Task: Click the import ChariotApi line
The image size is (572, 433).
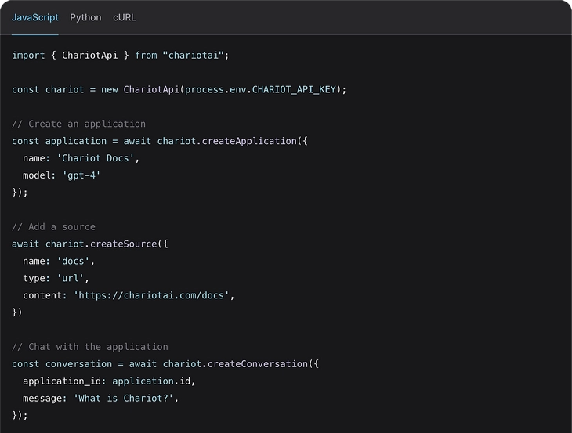Action: tap(121, 56)
